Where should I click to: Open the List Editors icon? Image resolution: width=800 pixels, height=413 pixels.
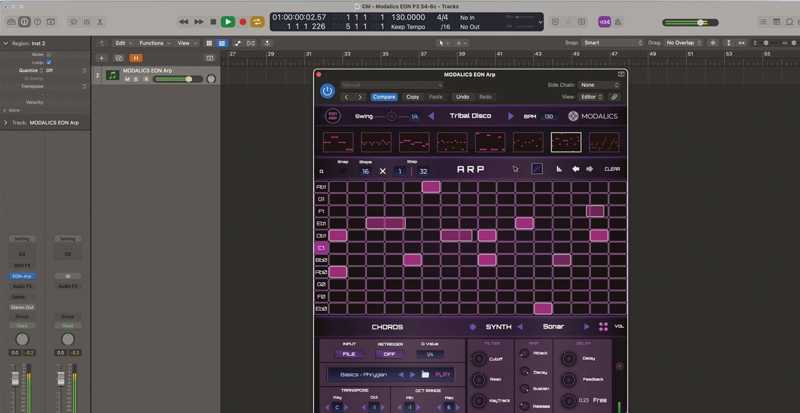pos(763,22)
